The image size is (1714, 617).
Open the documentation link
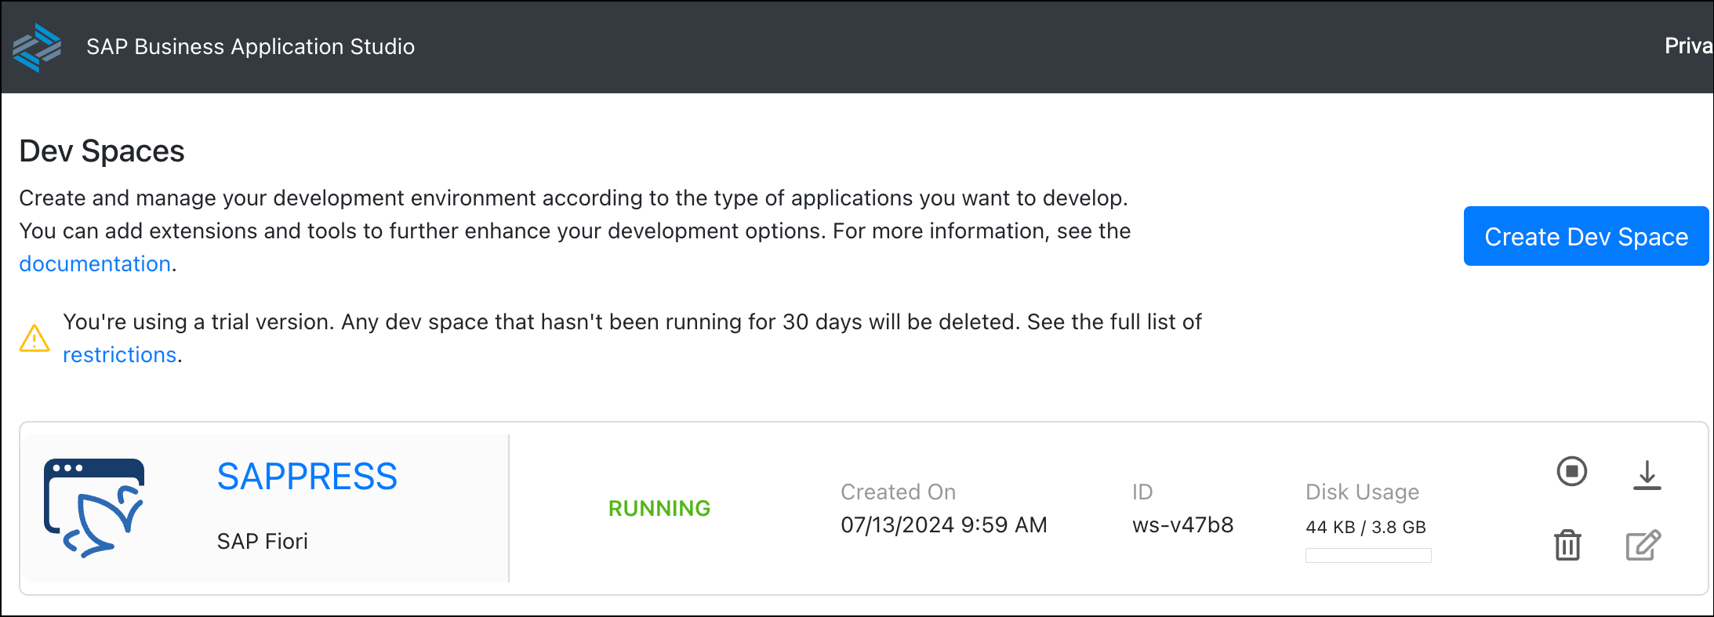(95, 264)
